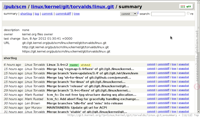This screenshot has height=117, width=200.
Task: Download snapshot for Linux 3.4-rc2 row
Action: click(x=184, y=64)
